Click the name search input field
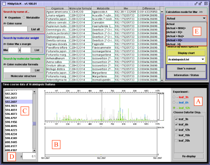The image size is (210, 165). click(15, 29)
